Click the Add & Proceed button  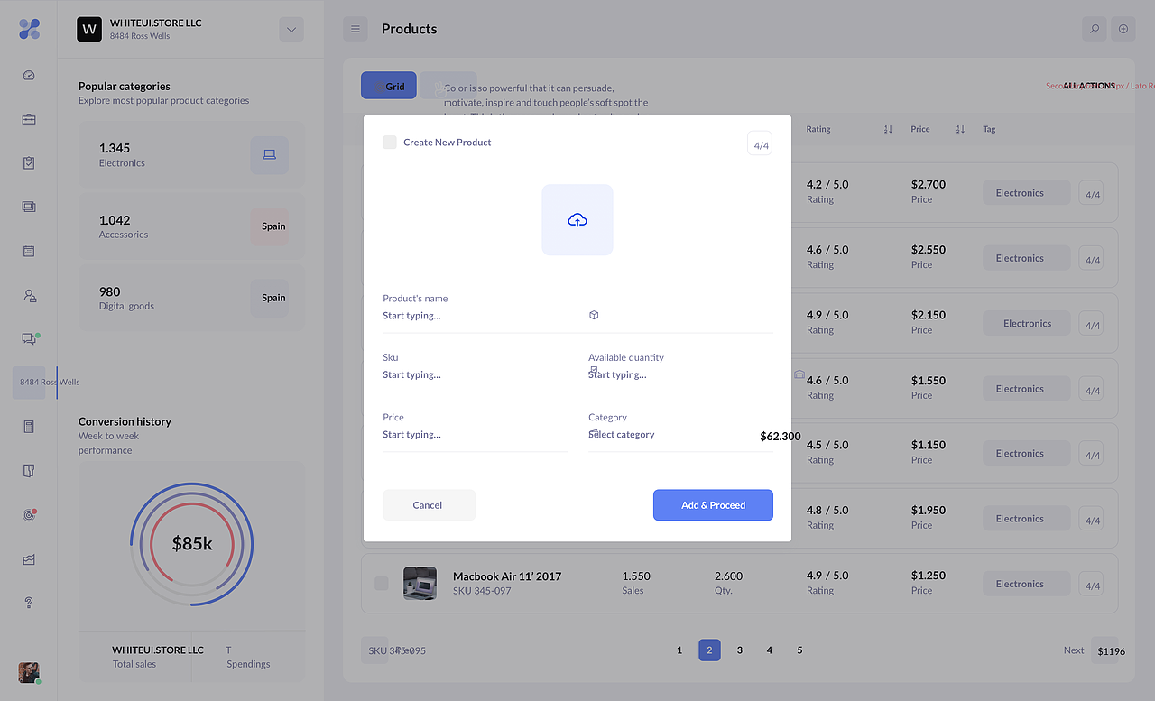713,505
